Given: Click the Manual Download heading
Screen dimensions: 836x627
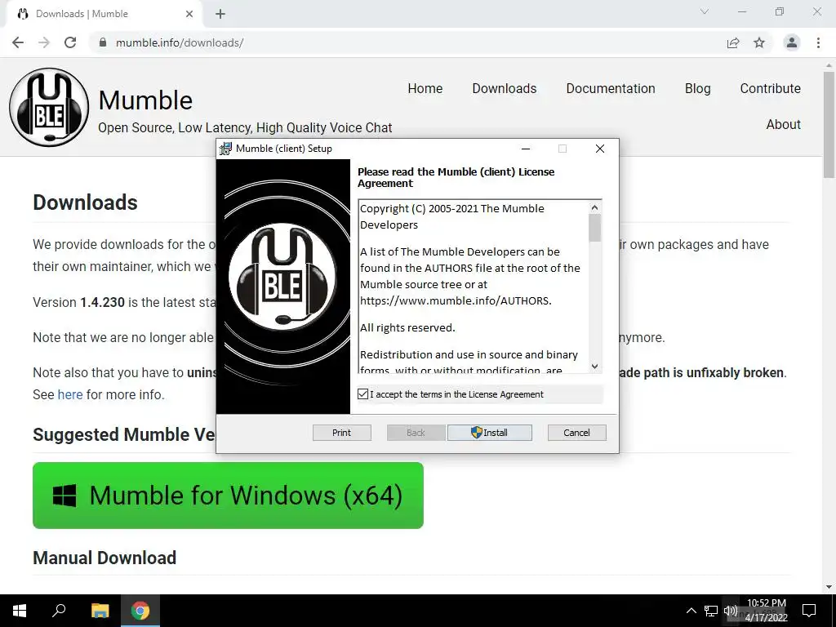Looking at the screenshot, I should (x=104, y=558).
